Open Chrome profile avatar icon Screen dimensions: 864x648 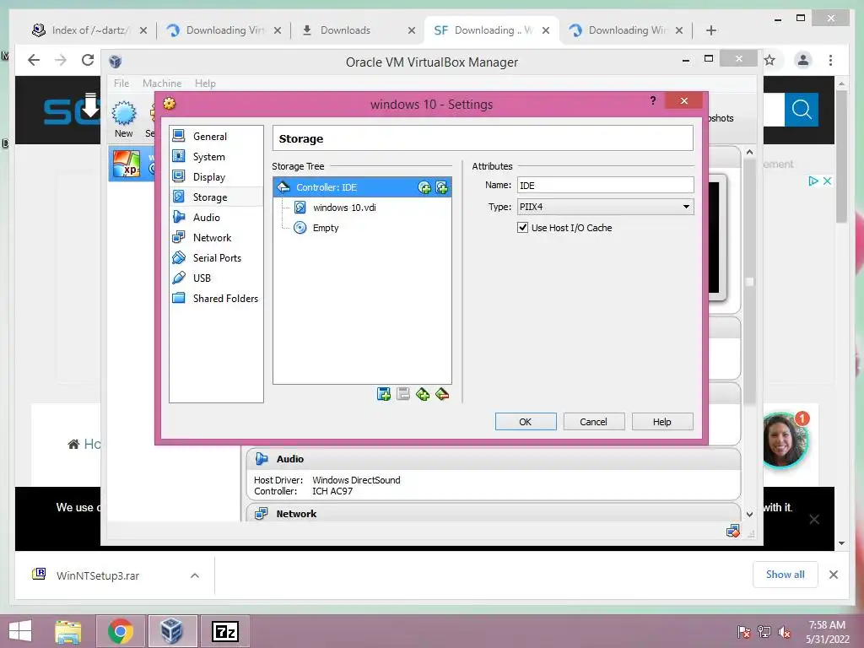[803, 60]
